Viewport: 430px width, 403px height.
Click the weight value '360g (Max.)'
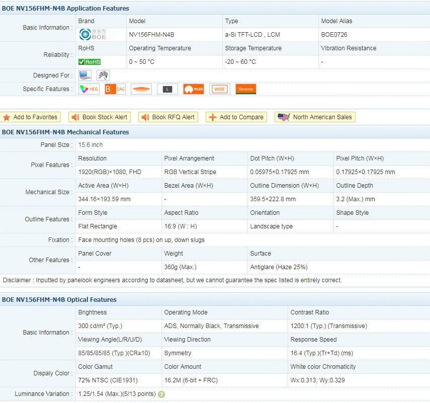click(x=181, y=267)
